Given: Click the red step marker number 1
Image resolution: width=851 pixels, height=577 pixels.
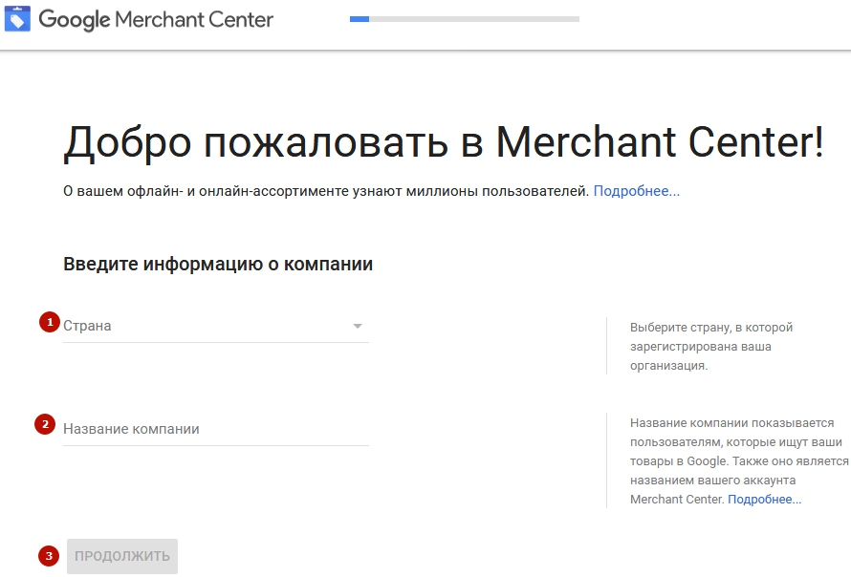Looking at the screenshot, I should (x=49, y=322).
